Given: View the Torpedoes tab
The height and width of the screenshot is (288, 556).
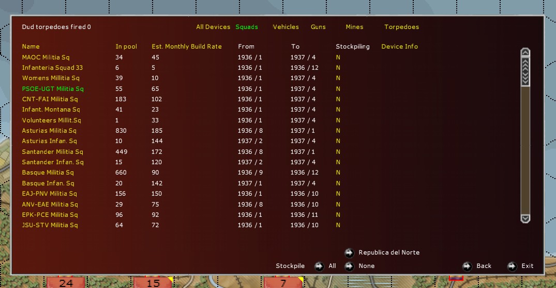Looking at the screenshot, I should tap(402, 27).
